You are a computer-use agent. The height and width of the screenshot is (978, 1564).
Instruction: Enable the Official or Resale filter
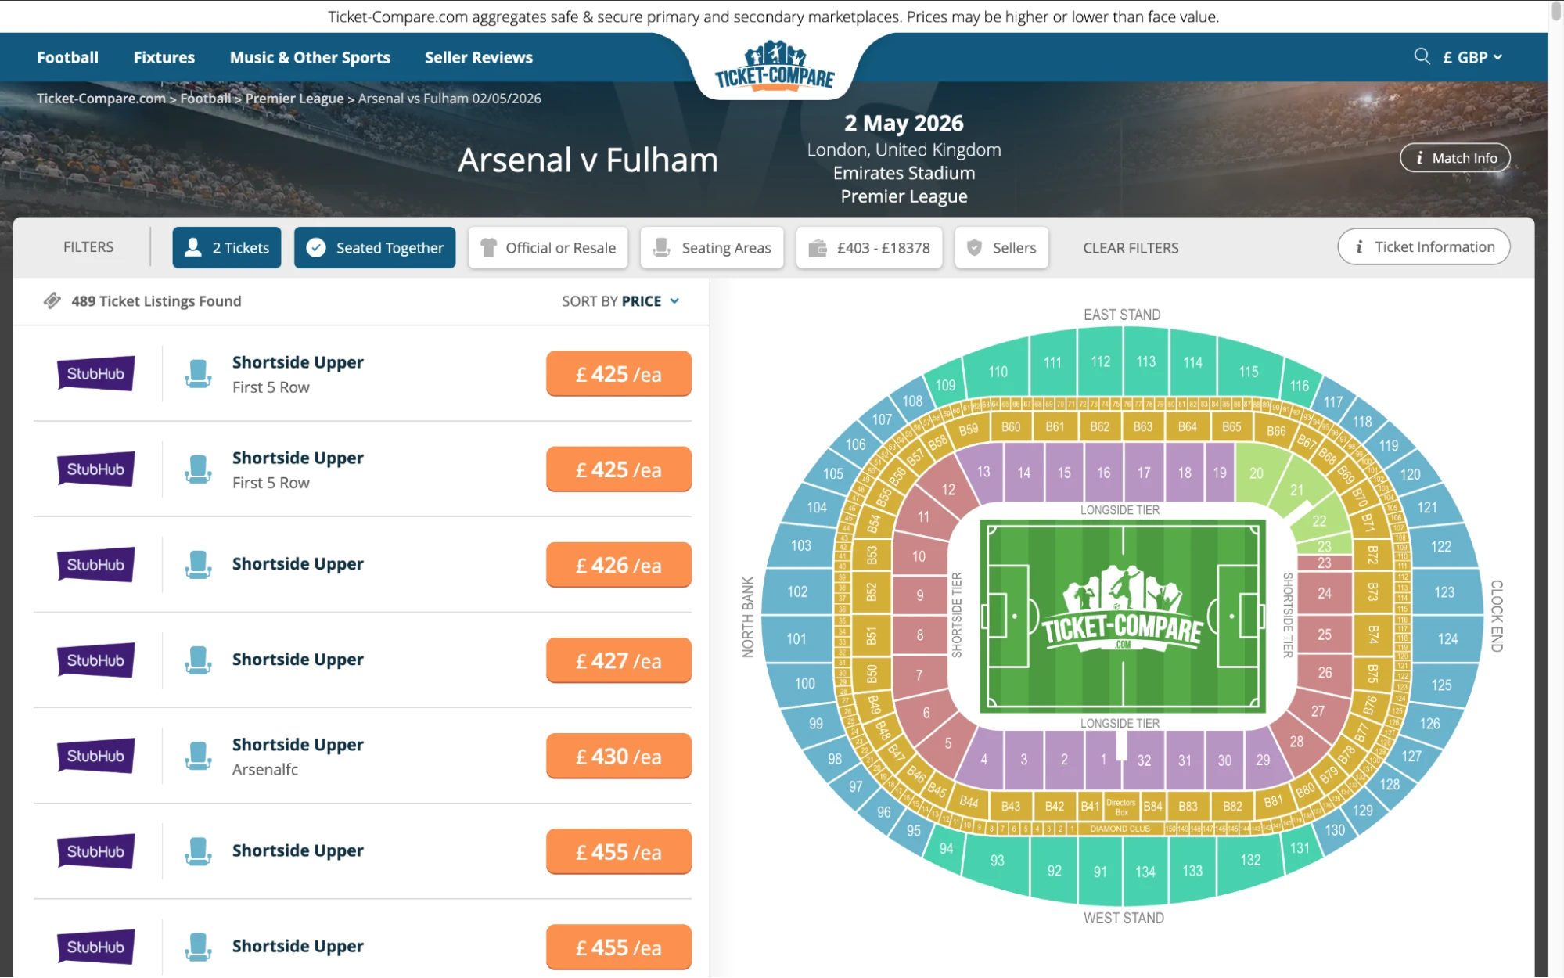point(548,247)
